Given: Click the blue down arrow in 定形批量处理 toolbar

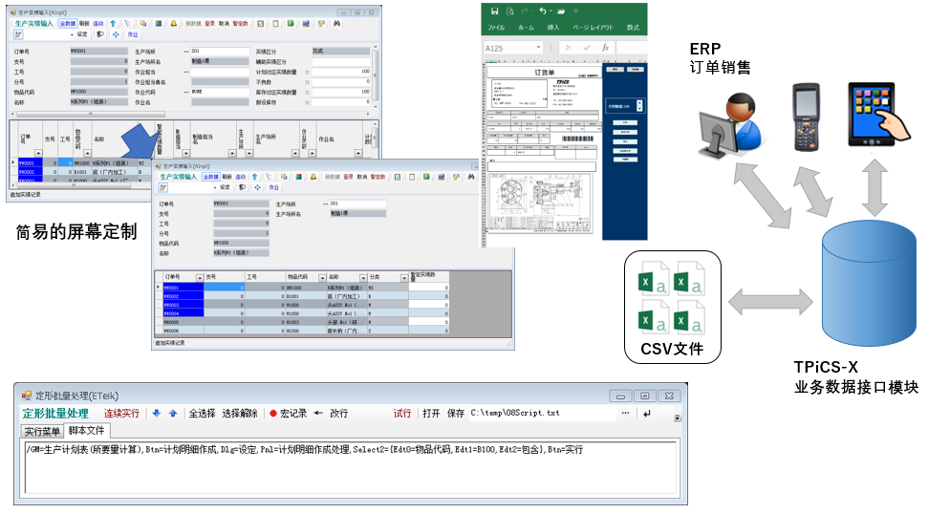Looking at the screenshot, I should (x=156, y=414).
